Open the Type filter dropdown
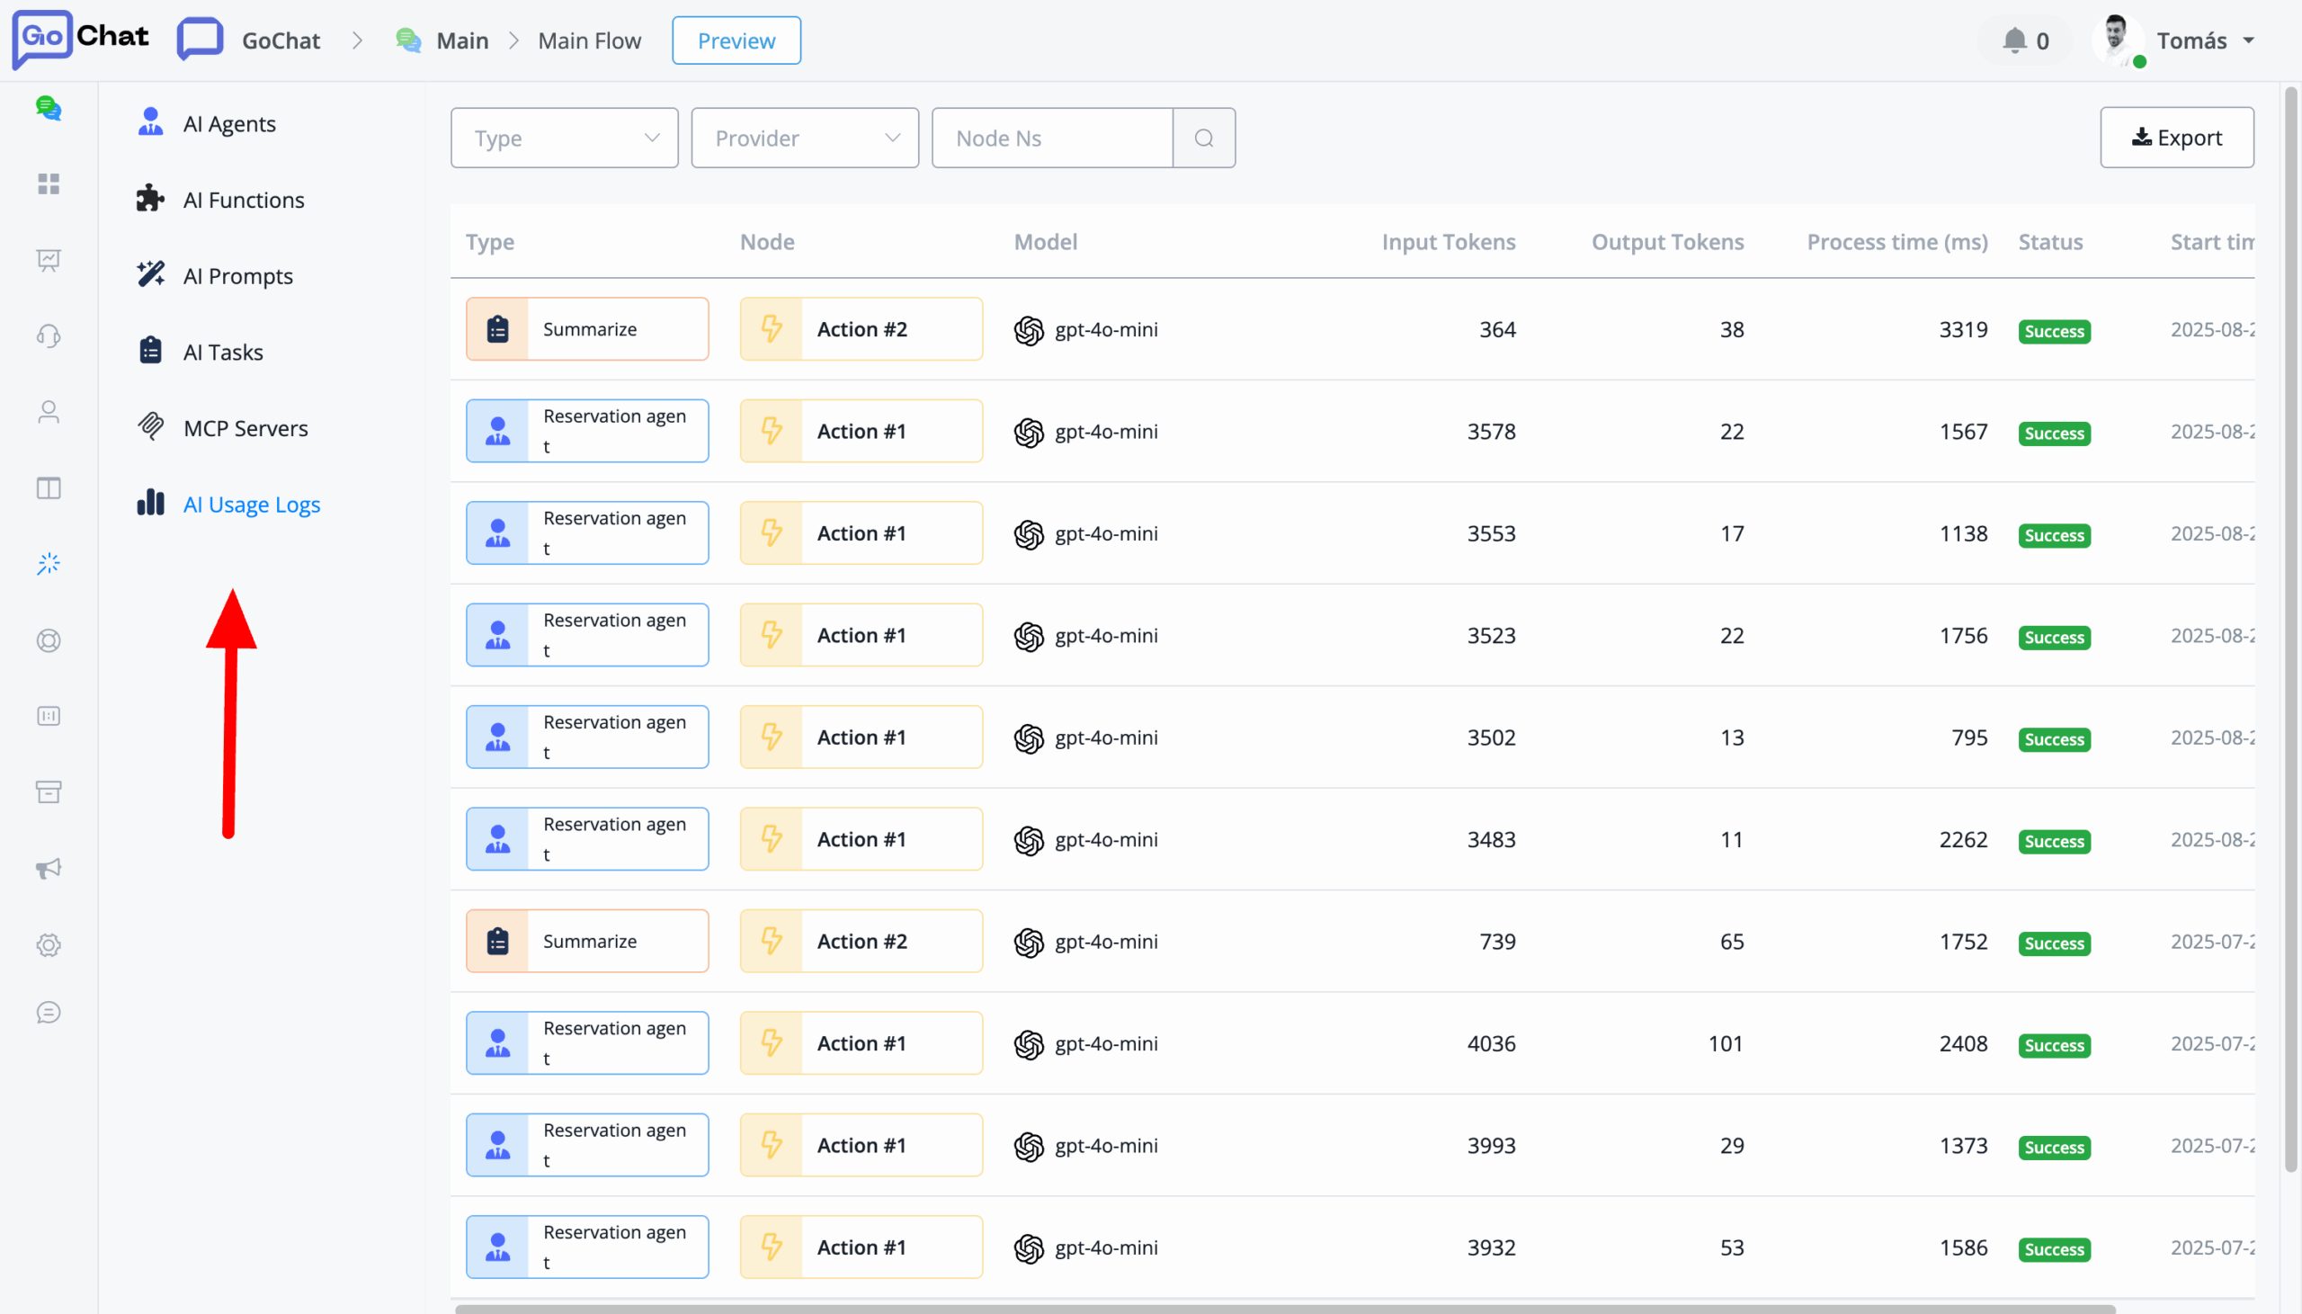 pos(564,139)
